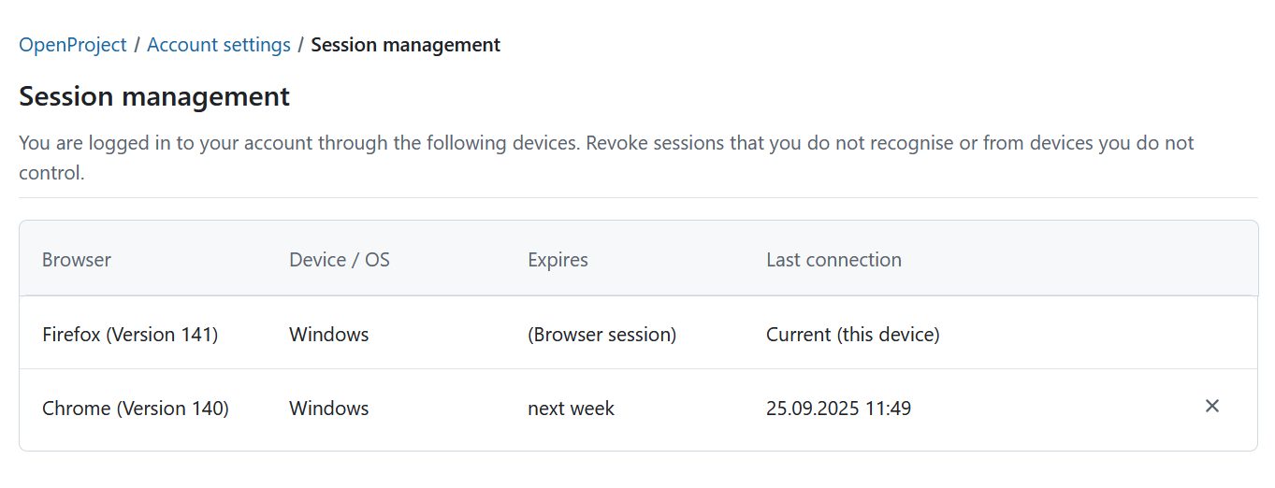Revoke the Chrome session with X icon
Image resolution: width=1275 pixels, height=488 pixels.
(1211, 407)
